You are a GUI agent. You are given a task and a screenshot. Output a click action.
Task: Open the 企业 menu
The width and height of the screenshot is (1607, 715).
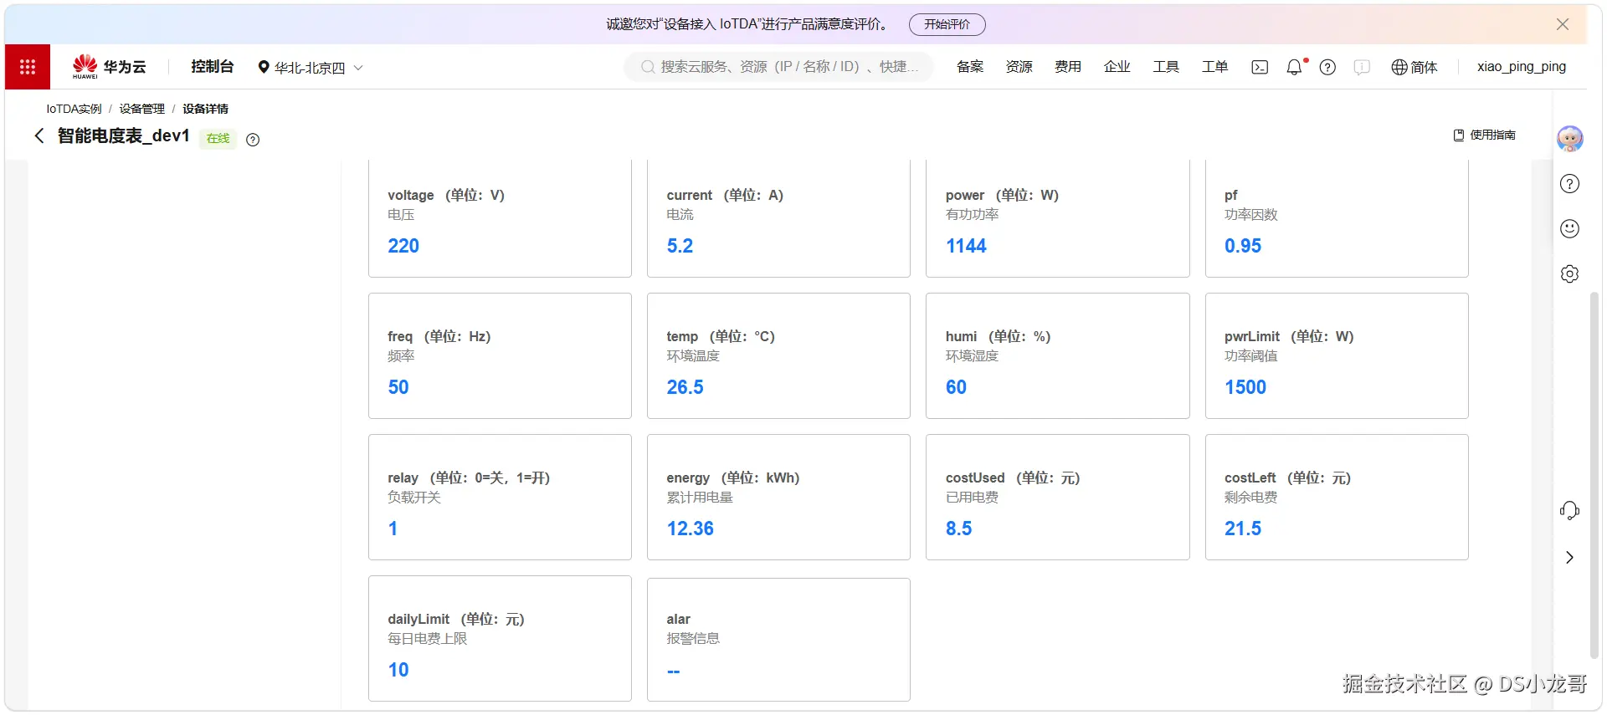(1117, 67)
